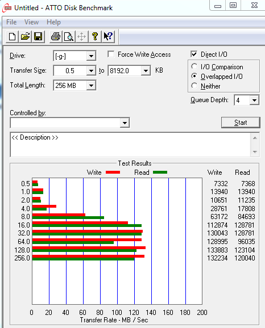Click the red write bar for 256.0
Screen dimensions: 265x328
88,256
